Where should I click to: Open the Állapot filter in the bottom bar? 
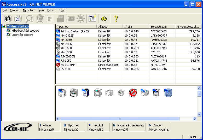pyautogui.click(x=49, y=127)
